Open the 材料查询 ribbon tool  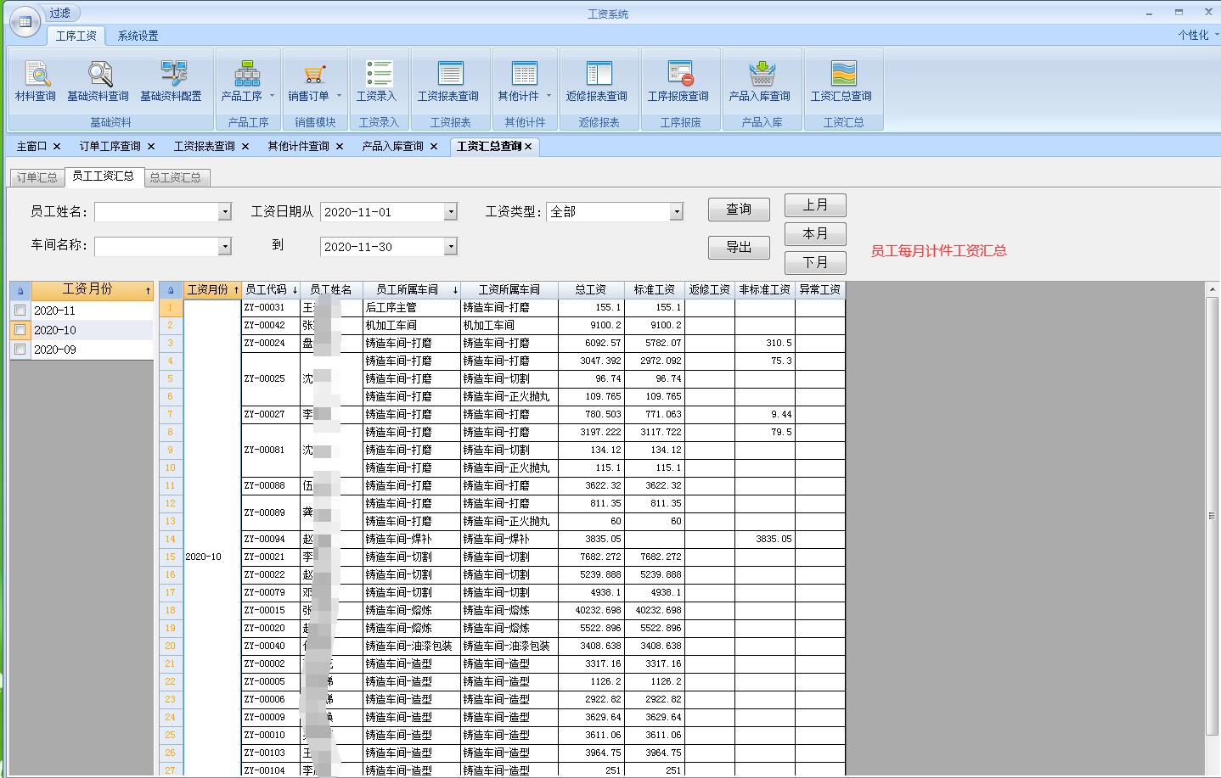click(36, 81)
